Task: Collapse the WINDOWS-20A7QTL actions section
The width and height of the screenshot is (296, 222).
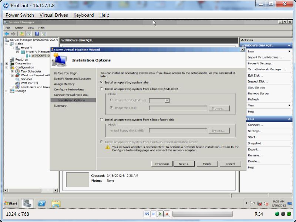Action: (x=289, y=46)
